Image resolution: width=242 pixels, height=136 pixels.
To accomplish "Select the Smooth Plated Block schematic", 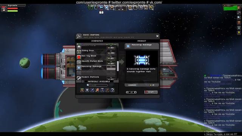I will [x=96, y=62].
